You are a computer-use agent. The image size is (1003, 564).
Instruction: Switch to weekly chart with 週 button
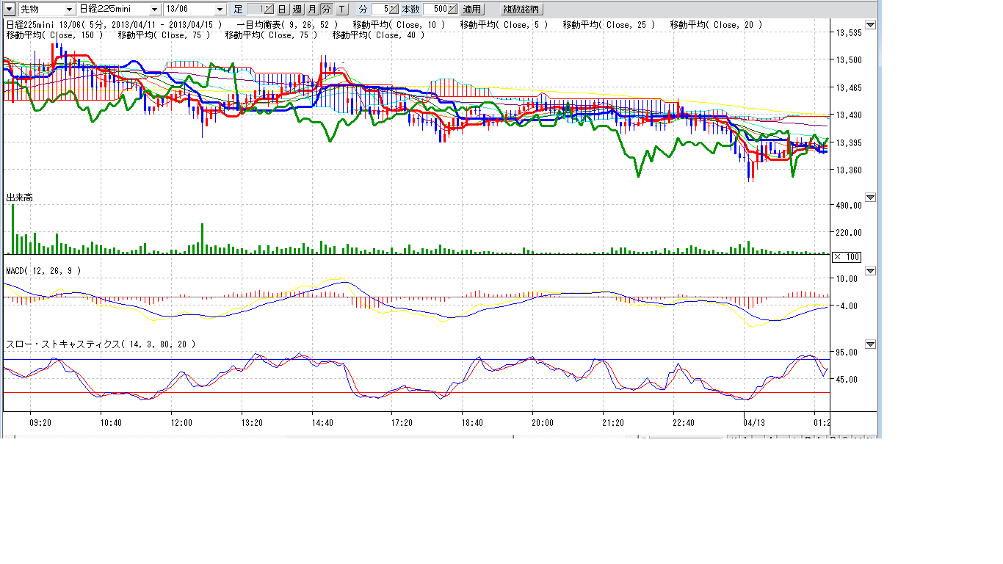pyautogui.click(x=297, y=10)
